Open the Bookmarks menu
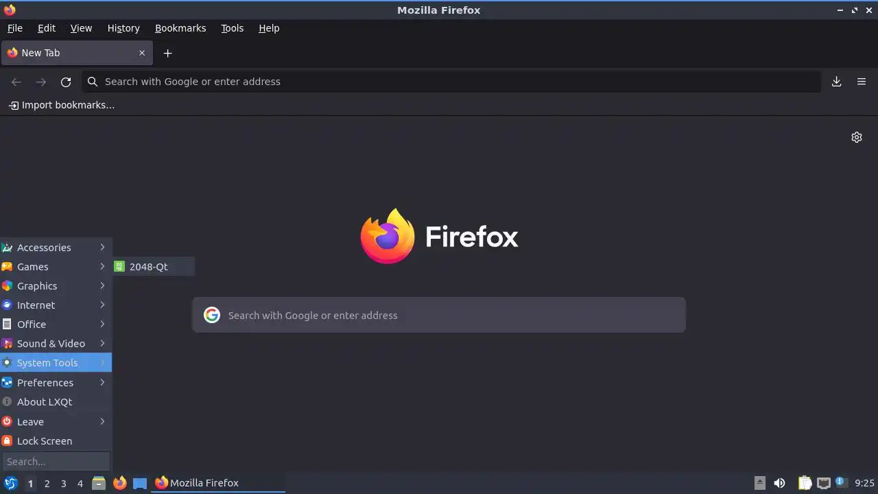This screenshot has height=494, width=878. coord(180,28)
